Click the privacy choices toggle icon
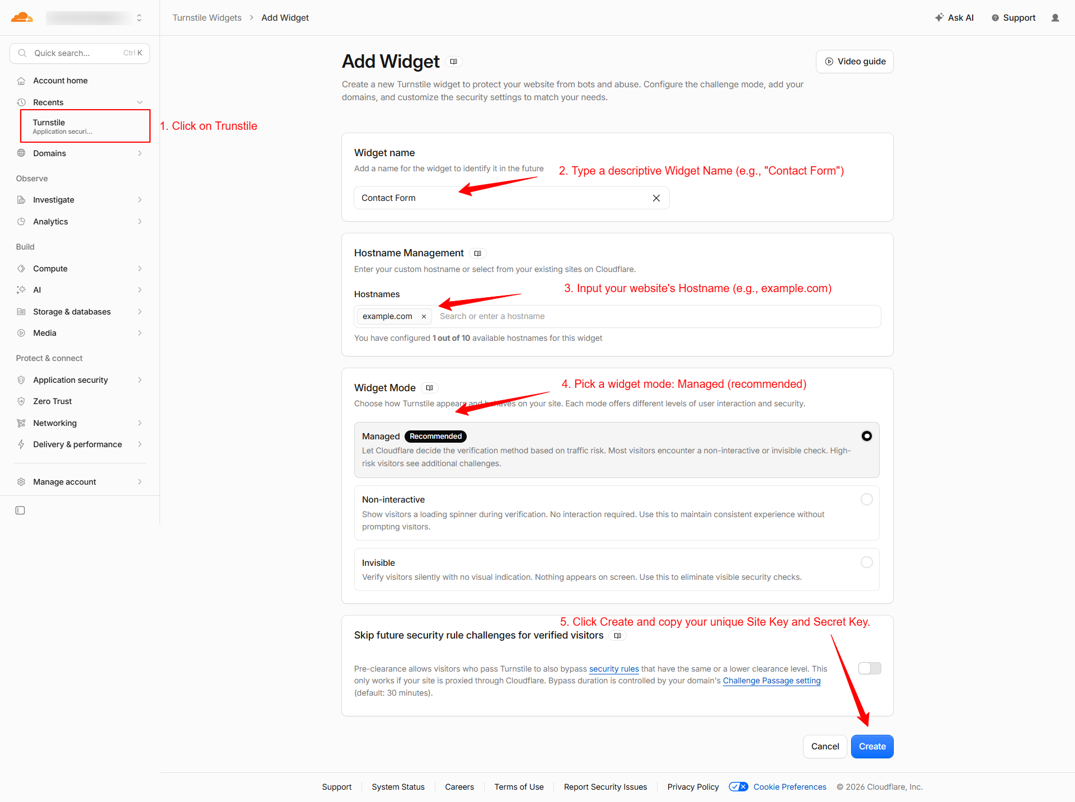 pos(739,787)
